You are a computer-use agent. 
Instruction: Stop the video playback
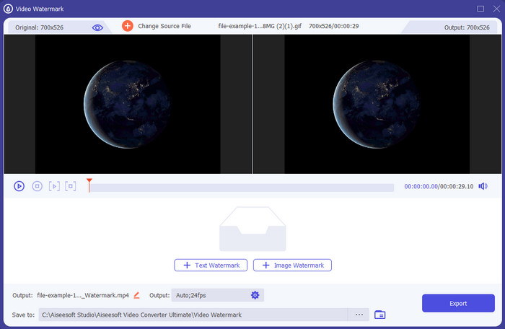(x=37, y=186)
